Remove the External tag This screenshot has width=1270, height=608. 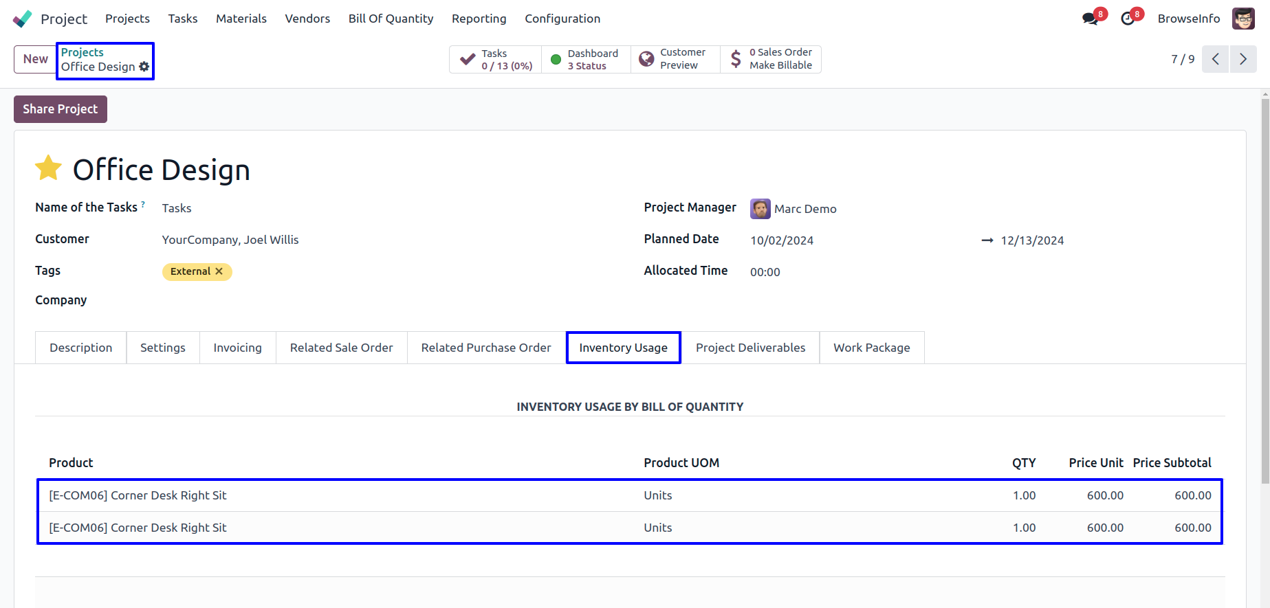pos(219,271)
